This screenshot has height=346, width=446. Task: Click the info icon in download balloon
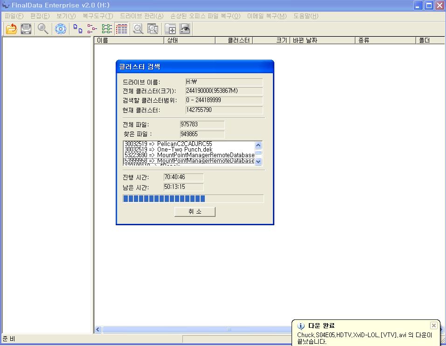(x=300, y=326)
